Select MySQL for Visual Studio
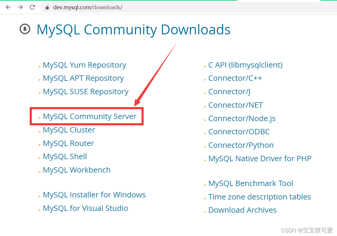This screenshot has height=236, width=337. [85, 208]
